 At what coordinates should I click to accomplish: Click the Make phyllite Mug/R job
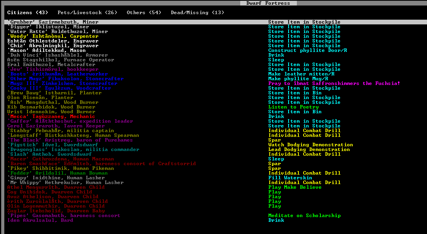[x=298, y=79]
